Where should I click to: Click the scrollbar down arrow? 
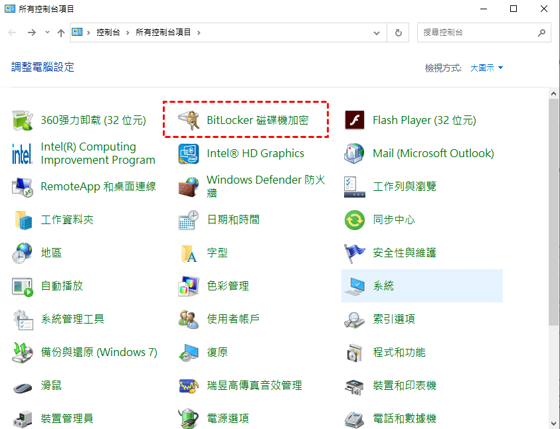[553, 424]
